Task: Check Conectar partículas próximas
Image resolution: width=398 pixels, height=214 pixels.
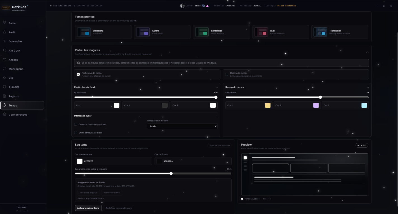Action: point(76,124)
